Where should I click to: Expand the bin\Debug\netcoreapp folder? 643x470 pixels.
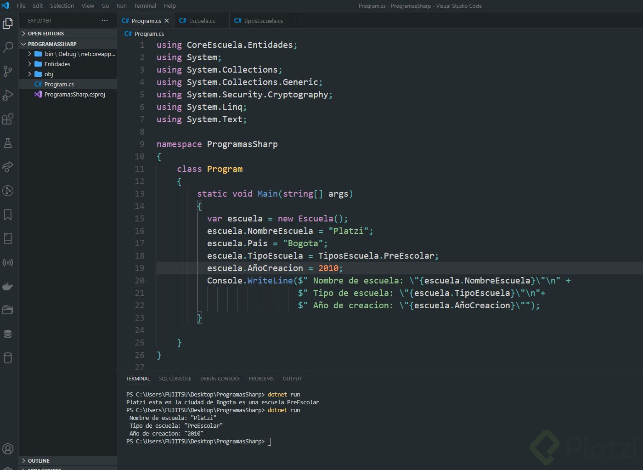[x=68, y=54]
